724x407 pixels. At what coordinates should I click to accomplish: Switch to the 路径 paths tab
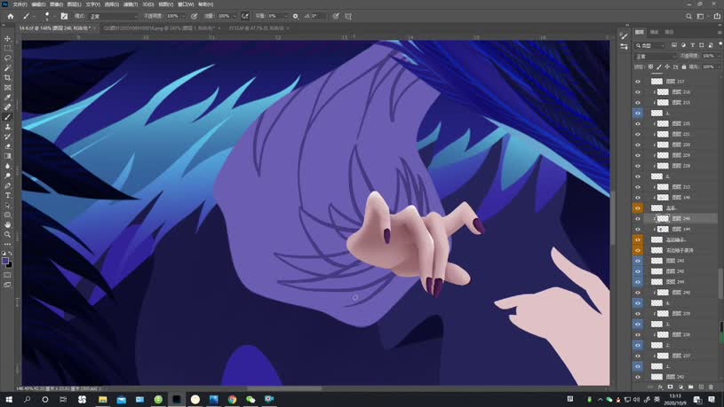669,32
